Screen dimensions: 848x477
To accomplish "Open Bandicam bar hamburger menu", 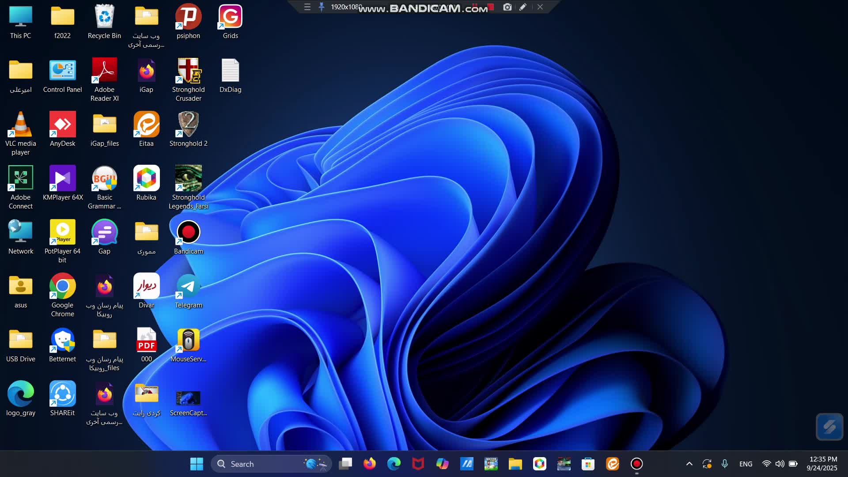I will click(x=307, y=7).
